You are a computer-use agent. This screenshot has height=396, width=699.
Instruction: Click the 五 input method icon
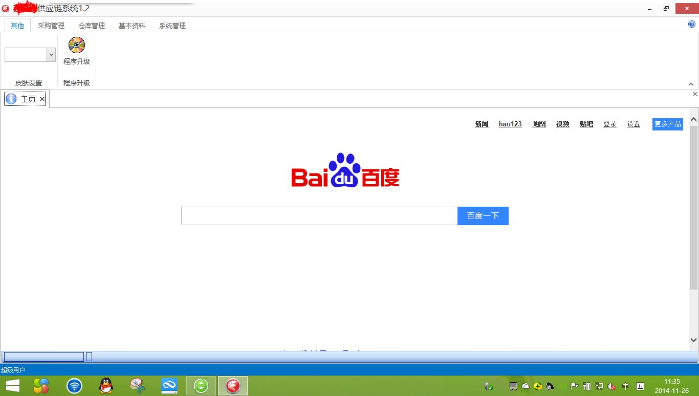click(640, 386)
